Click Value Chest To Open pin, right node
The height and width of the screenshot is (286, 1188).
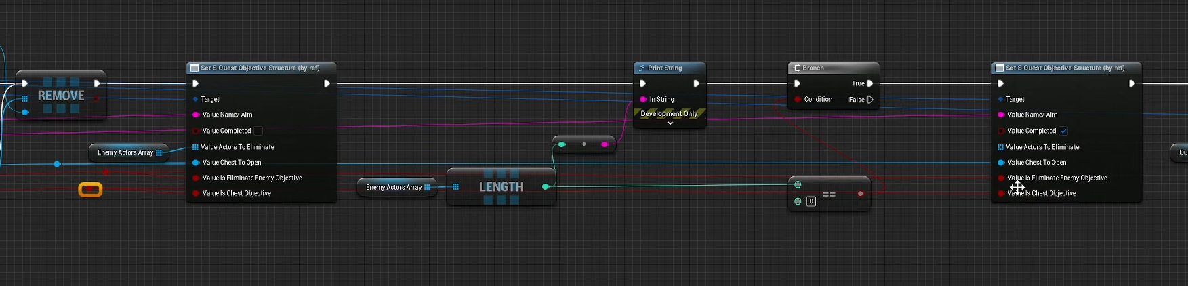click(1001, 163)
